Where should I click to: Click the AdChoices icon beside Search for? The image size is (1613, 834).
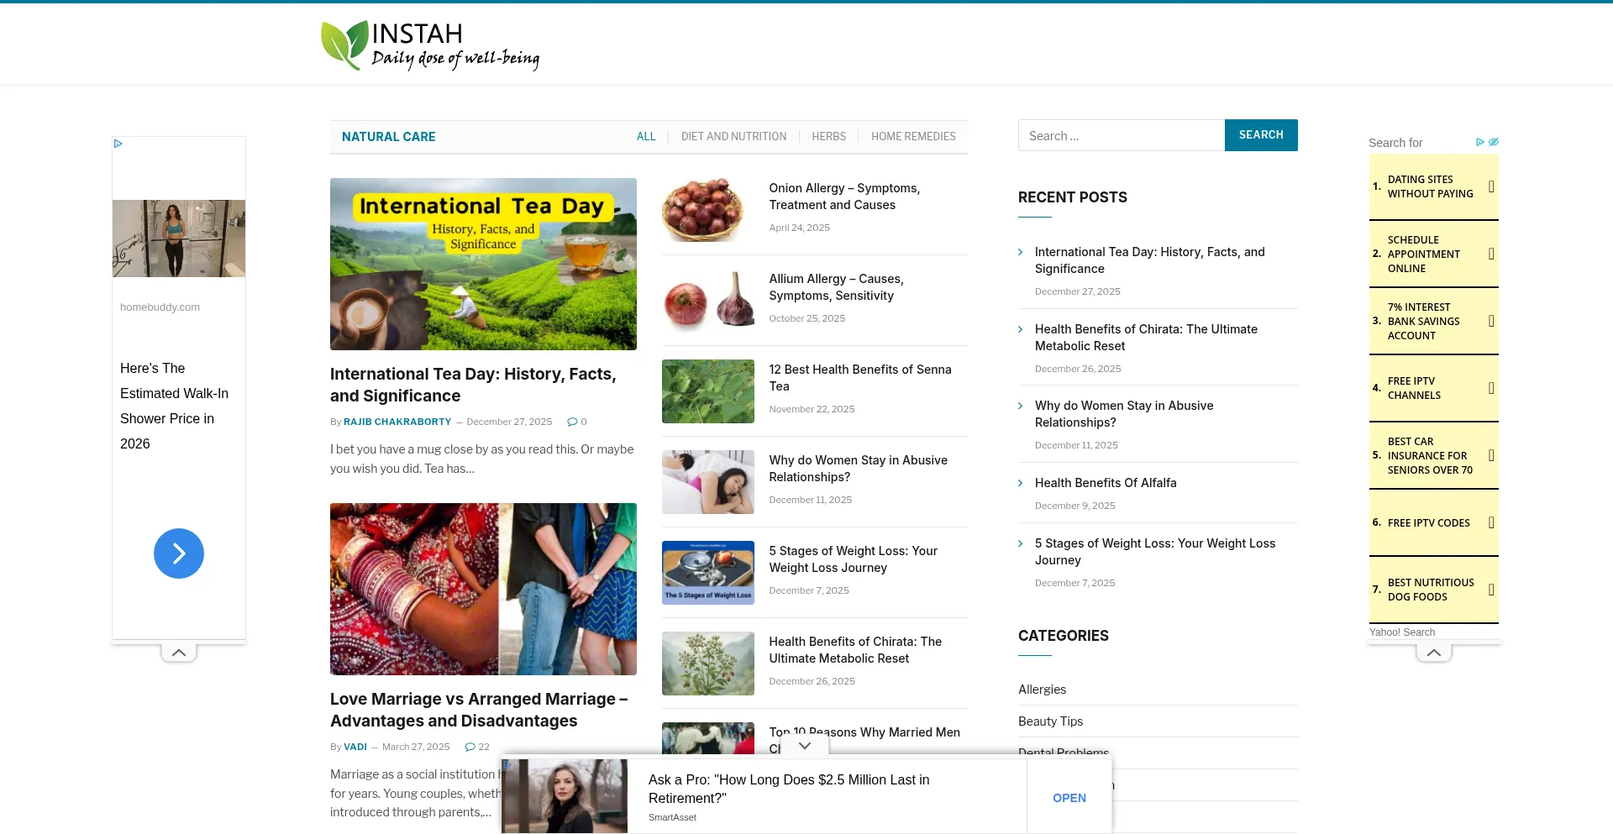point(1480,142)
